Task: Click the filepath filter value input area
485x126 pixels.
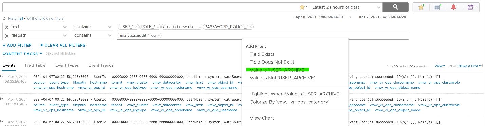Action: [x=263, y=35]
